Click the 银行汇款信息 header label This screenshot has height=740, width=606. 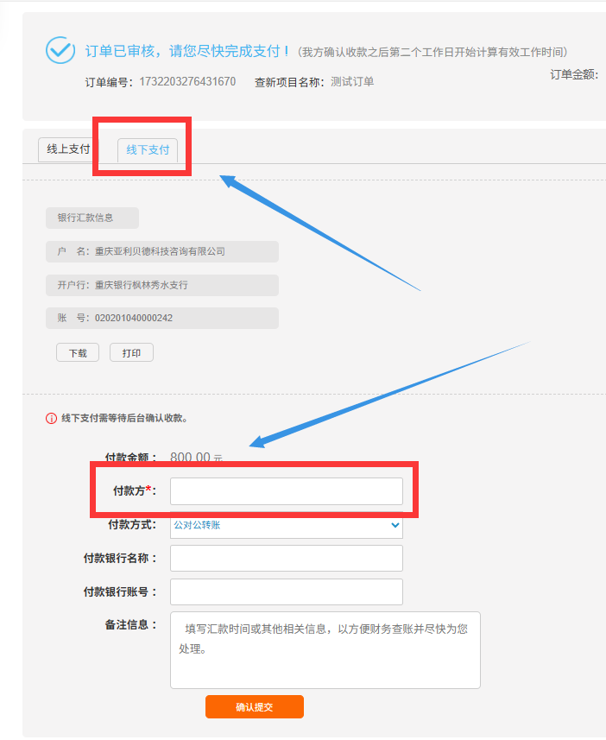[x=92, y=218]
